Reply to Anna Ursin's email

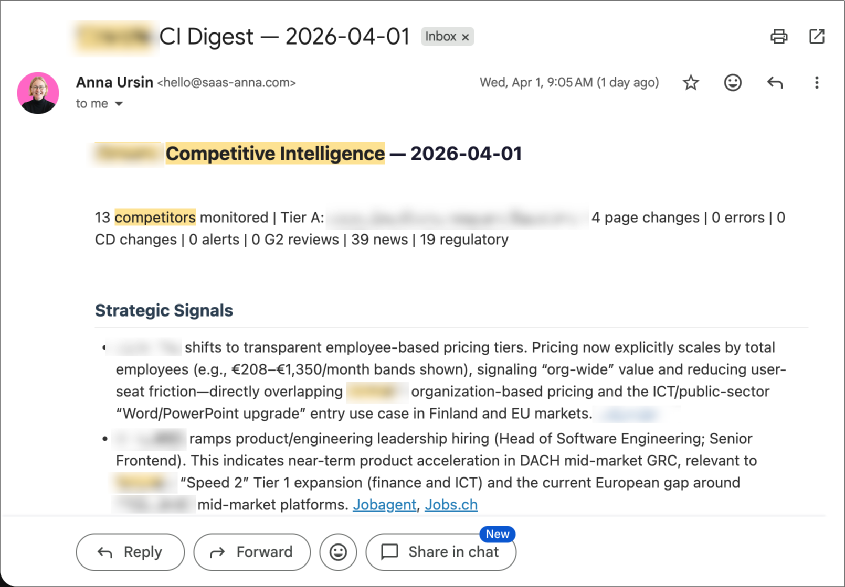tap(130, 552)
